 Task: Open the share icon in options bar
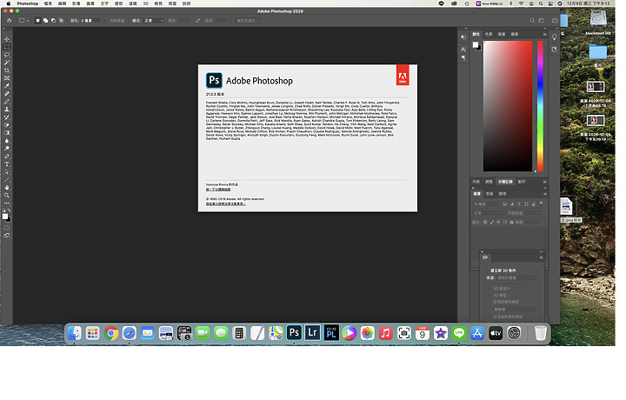555,20
